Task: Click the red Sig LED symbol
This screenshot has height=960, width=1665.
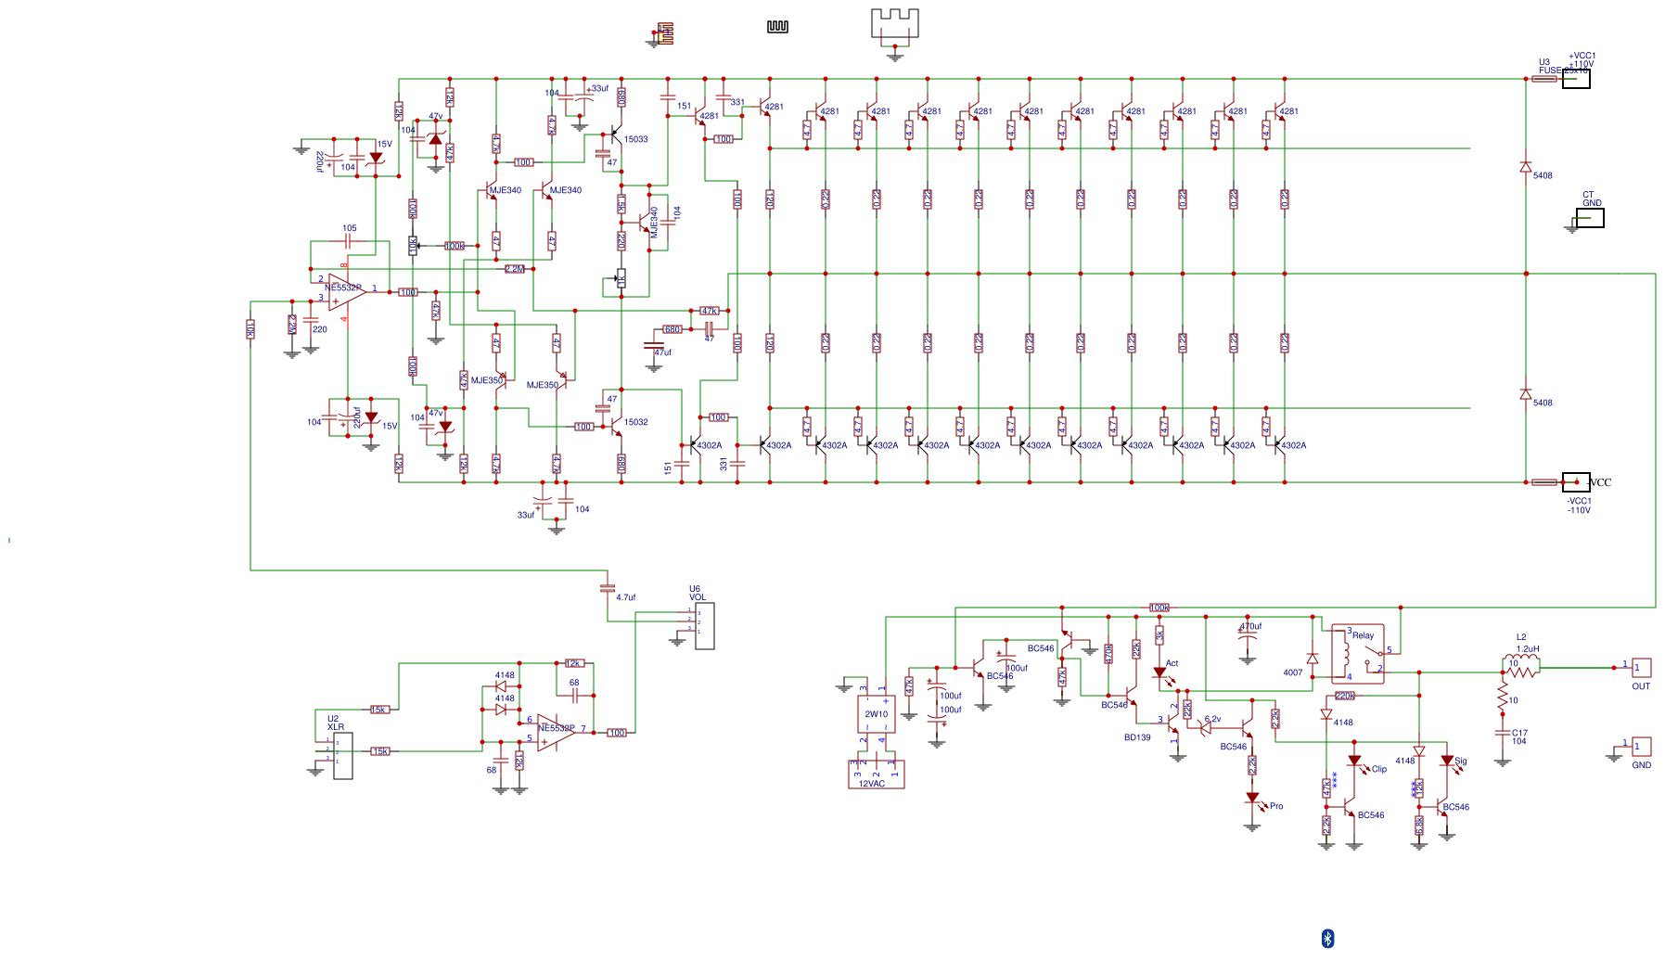Action: [x=1447, y=762]
